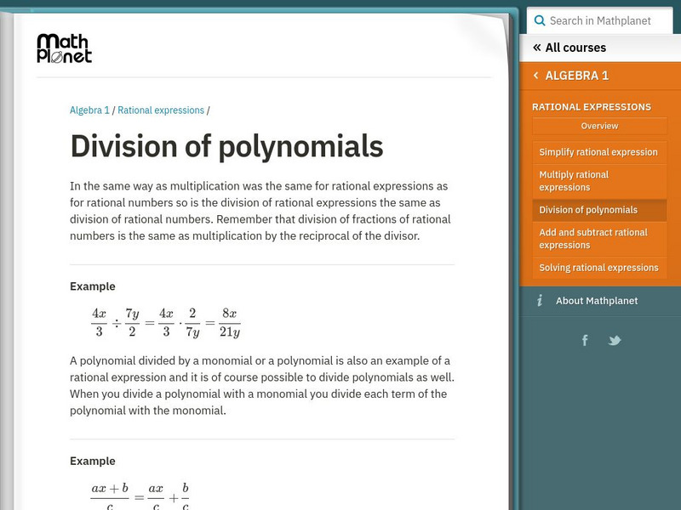Click the Math Planet logo
Viewport: 681px width, 510px height.
65,49
